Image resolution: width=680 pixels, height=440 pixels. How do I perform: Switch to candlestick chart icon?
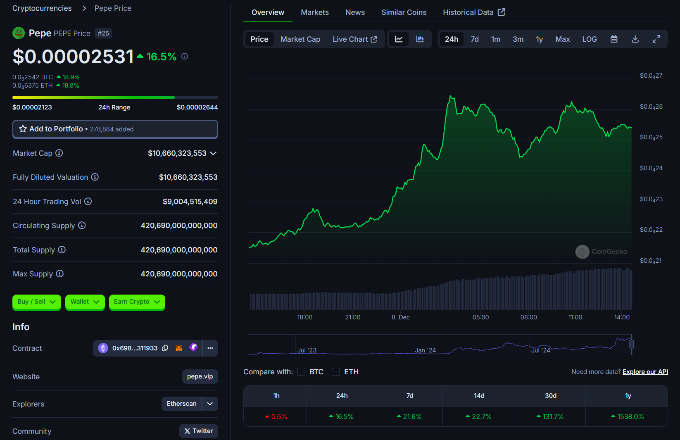tap(420, 39)
